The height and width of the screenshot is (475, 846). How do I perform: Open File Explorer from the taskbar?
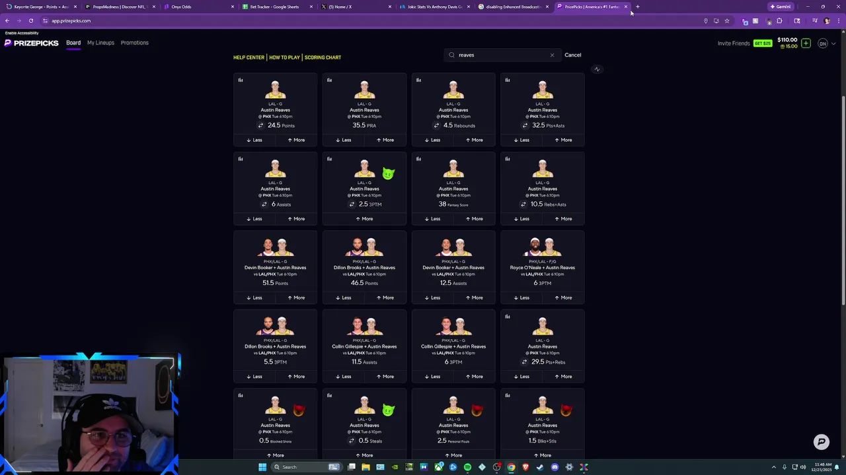pos(365,467)
